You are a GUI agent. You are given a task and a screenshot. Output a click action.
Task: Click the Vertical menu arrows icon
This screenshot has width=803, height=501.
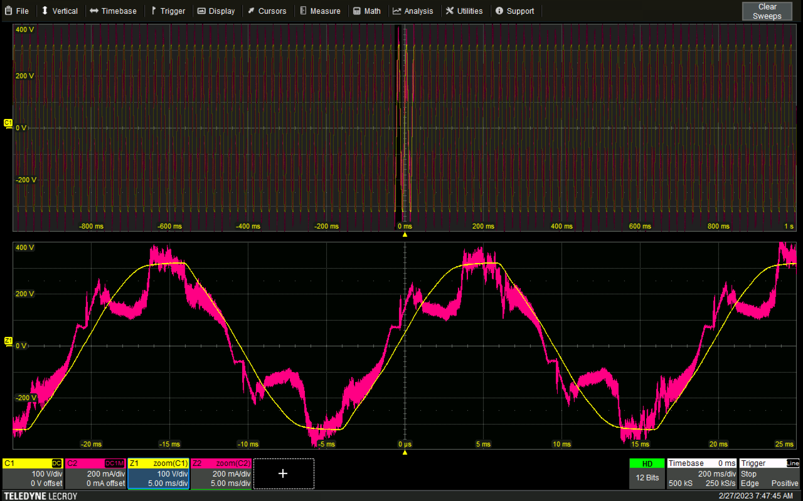coord(45,11)
